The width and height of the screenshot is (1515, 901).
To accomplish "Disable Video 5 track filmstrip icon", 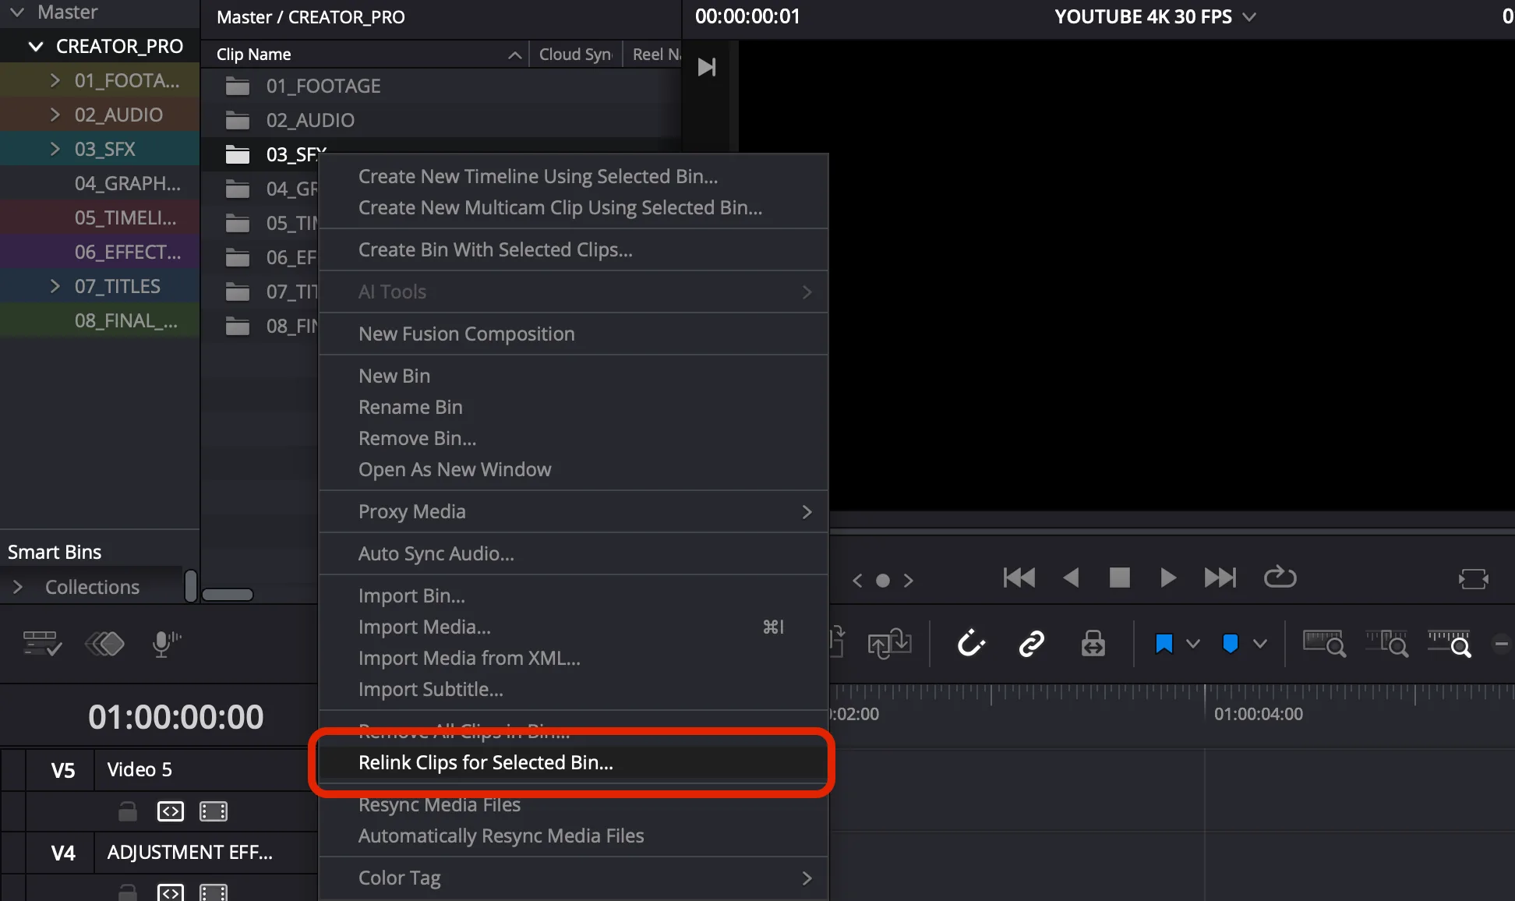I will click(x=214, y=811).
